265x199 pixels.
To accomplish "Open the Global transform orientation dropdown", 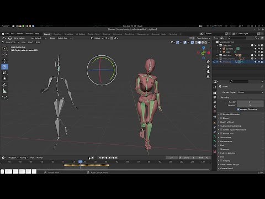I will pos(97,38).
